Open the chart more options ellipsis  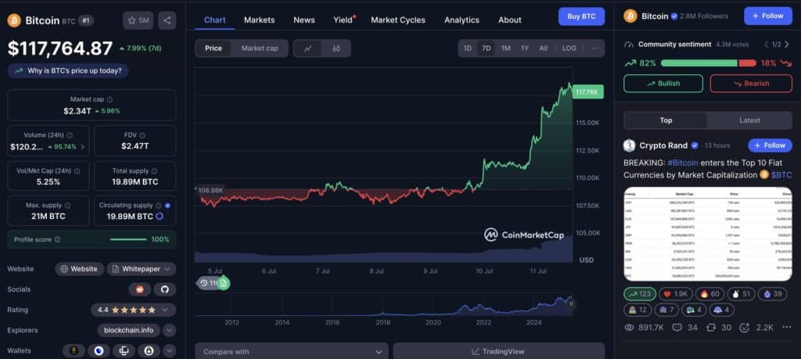(594, 48)
